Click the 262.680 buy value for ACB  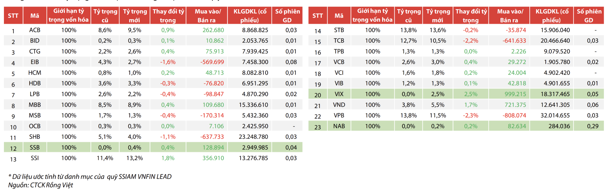pos(213,30)
